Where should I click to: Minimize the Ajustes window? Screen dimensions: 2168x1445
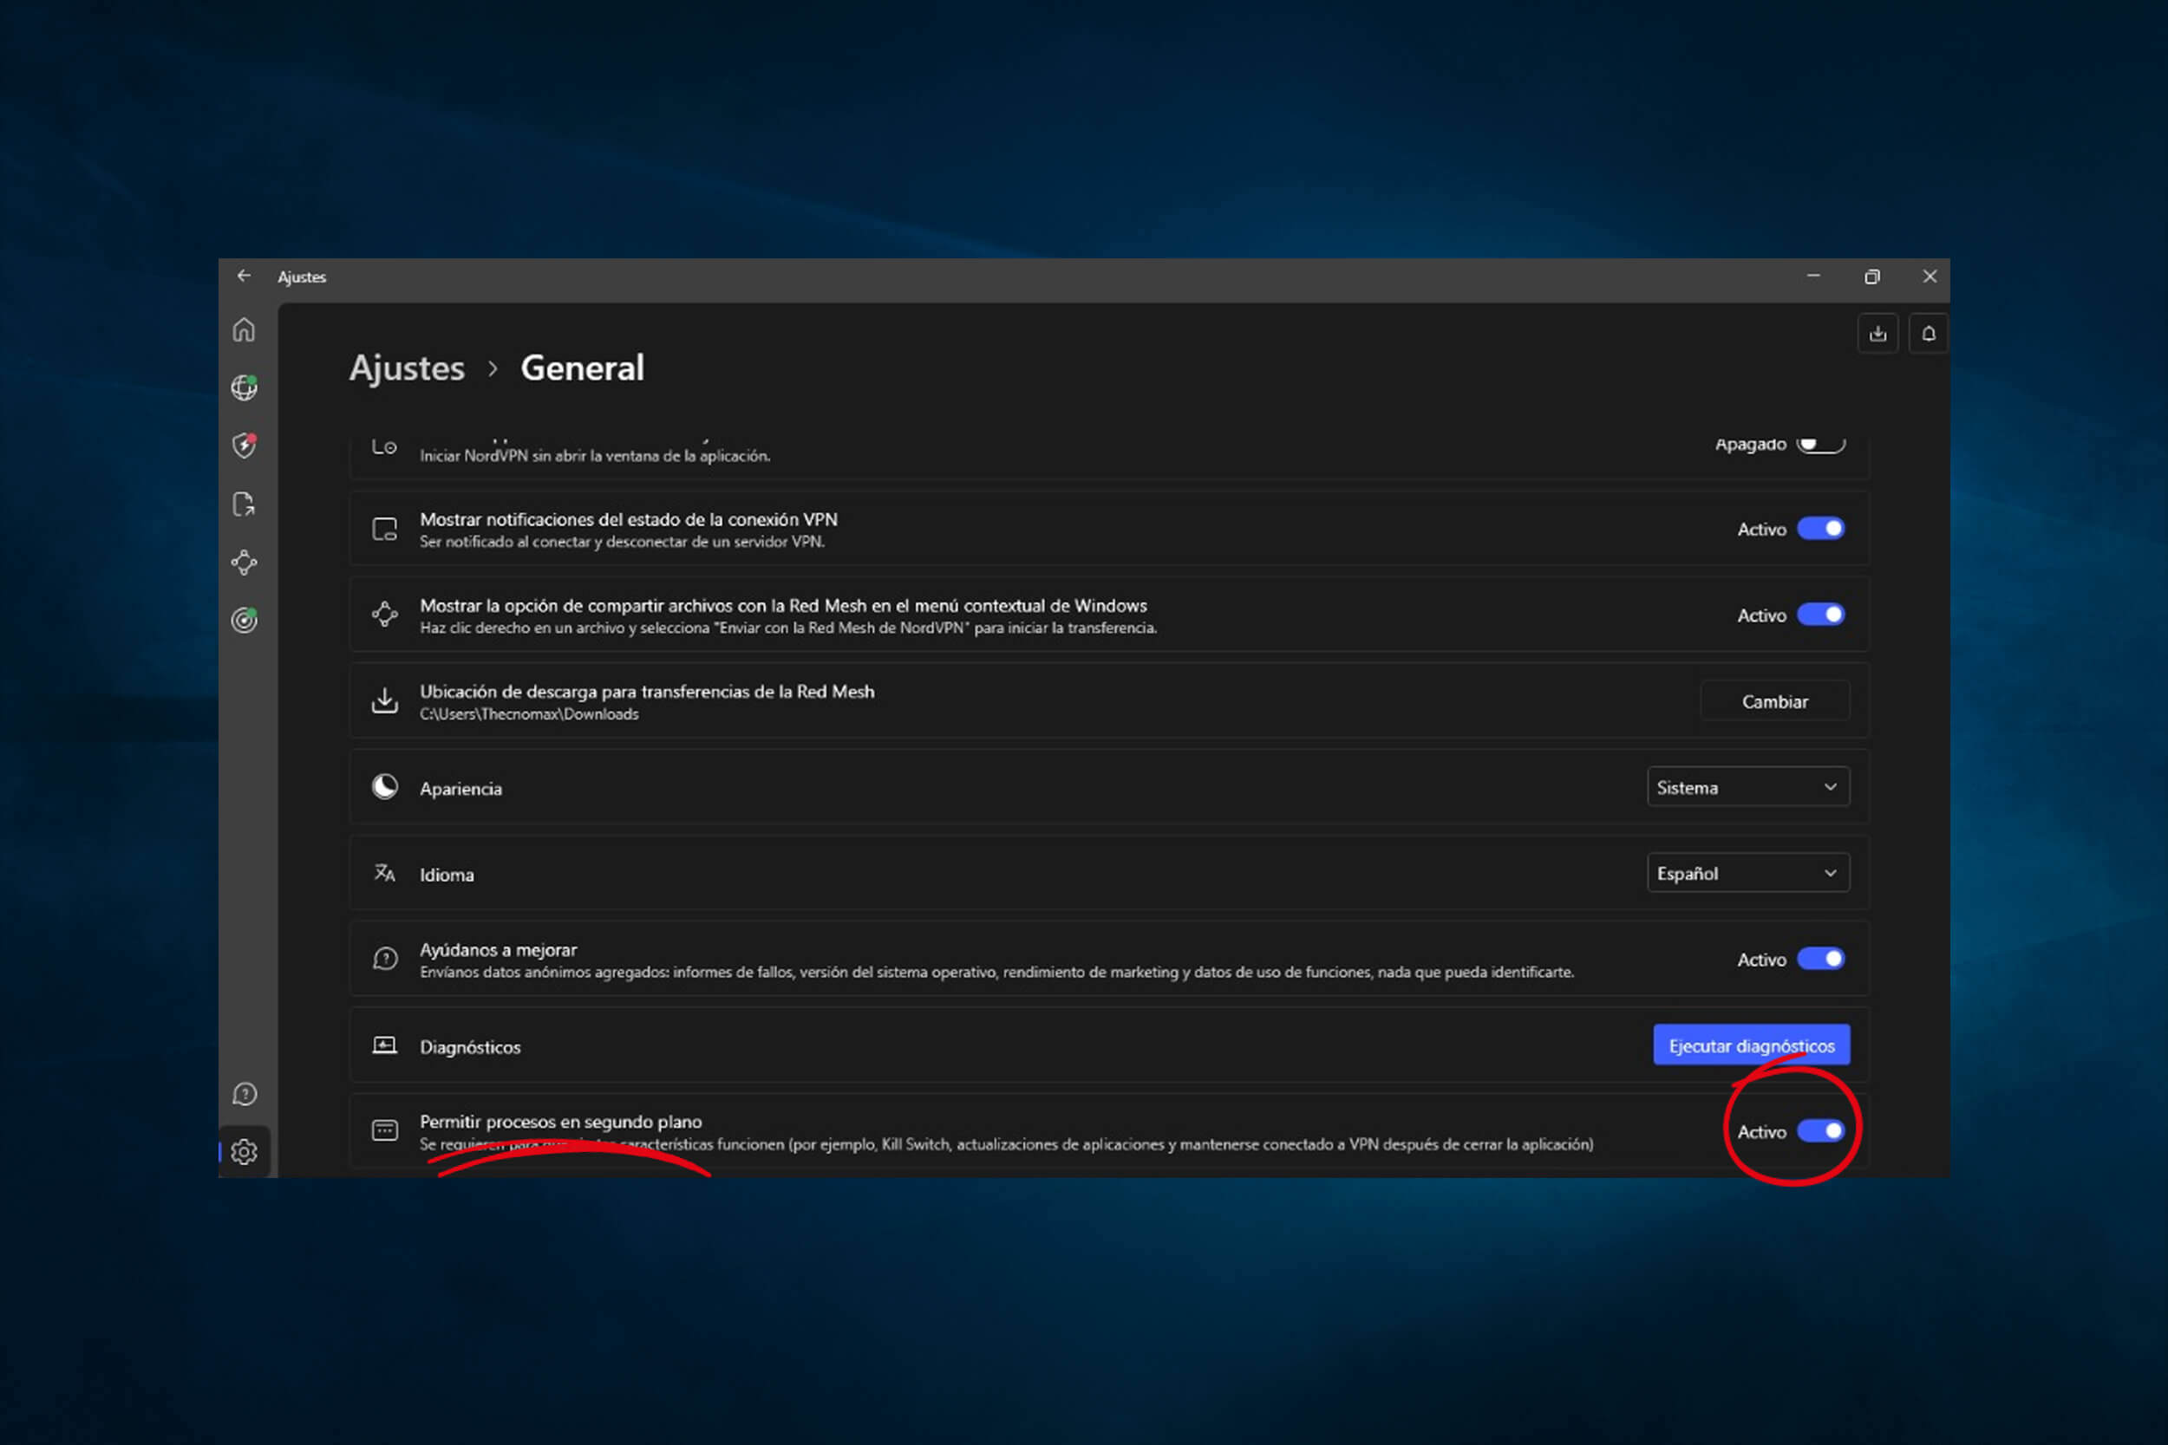coord(1813,277)
